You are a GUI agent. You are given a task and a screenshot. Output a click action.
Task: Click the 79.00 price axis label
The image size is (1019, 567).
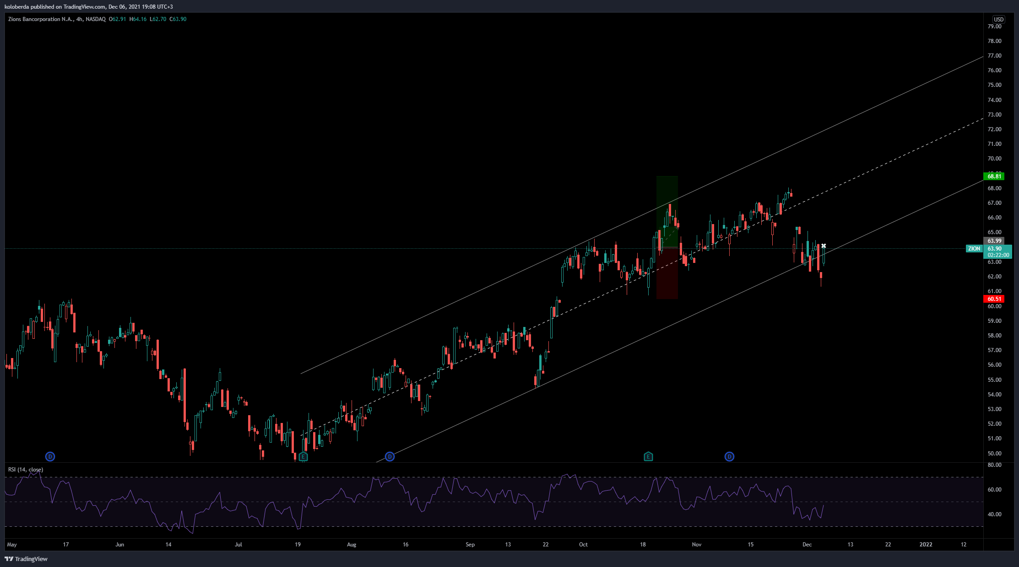tap(994, 27)
